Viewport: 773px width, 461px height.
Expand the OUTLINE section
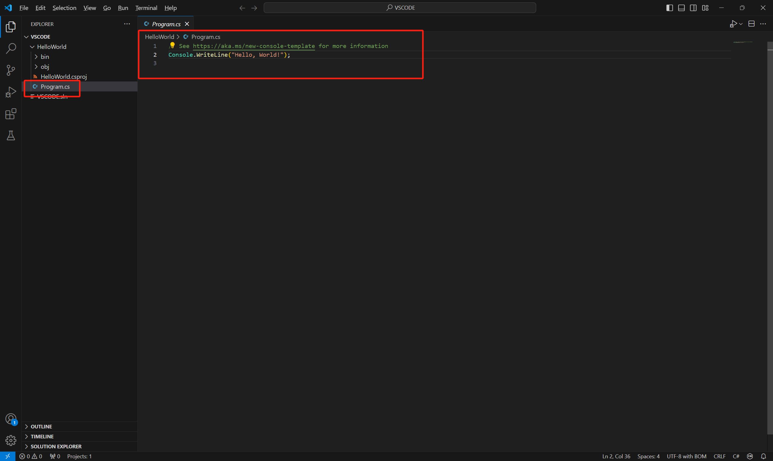pyautogui.click(x=80, y=427)
